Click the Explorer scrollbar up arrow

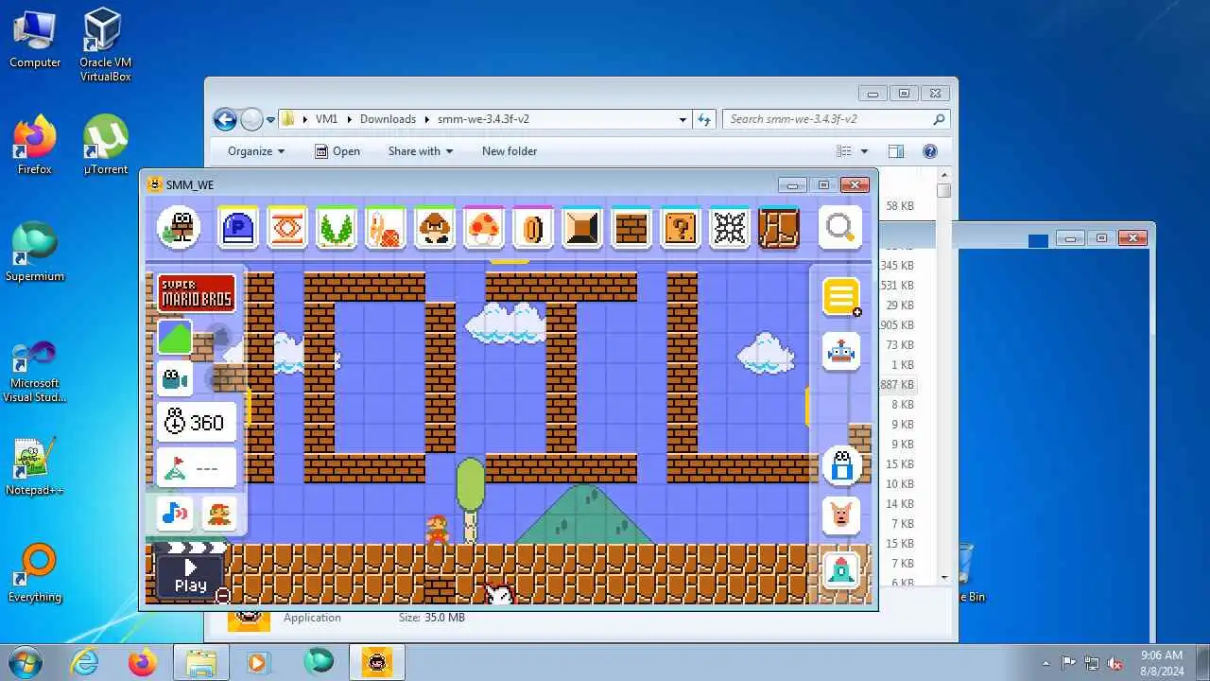click(943, 176)
